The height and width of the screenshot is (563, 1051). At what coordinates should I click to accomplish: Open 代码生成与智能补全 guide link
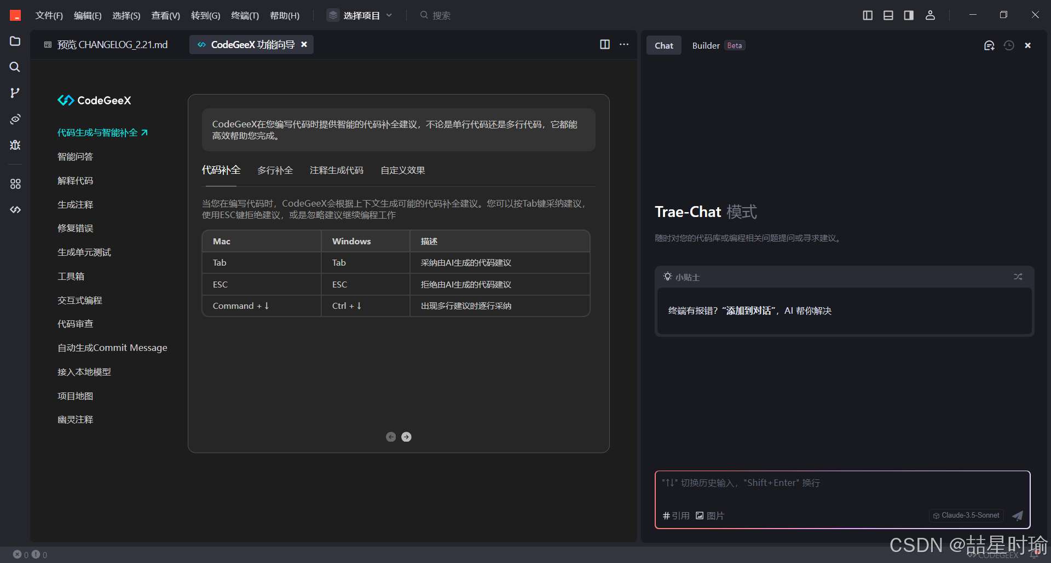pos(102,133)
